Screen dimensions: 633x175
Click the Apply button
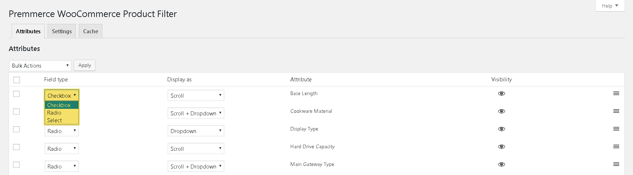point(85,65)
